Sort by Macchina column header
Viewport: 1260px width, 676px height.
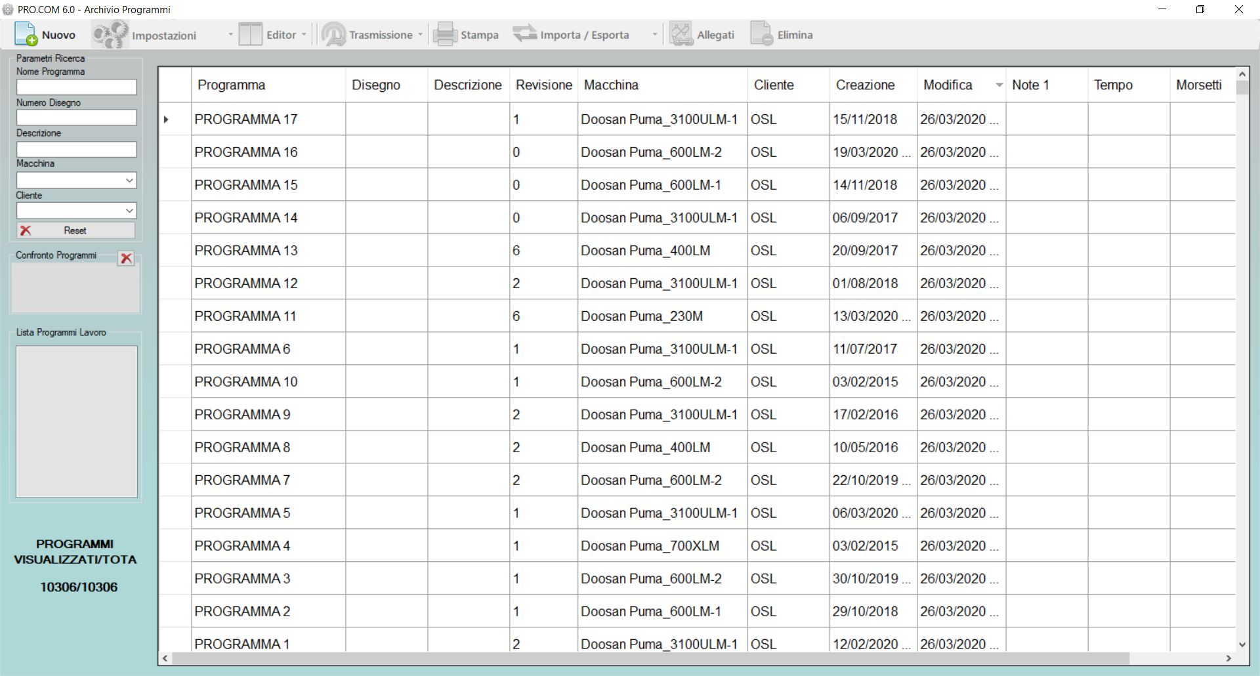663,85
